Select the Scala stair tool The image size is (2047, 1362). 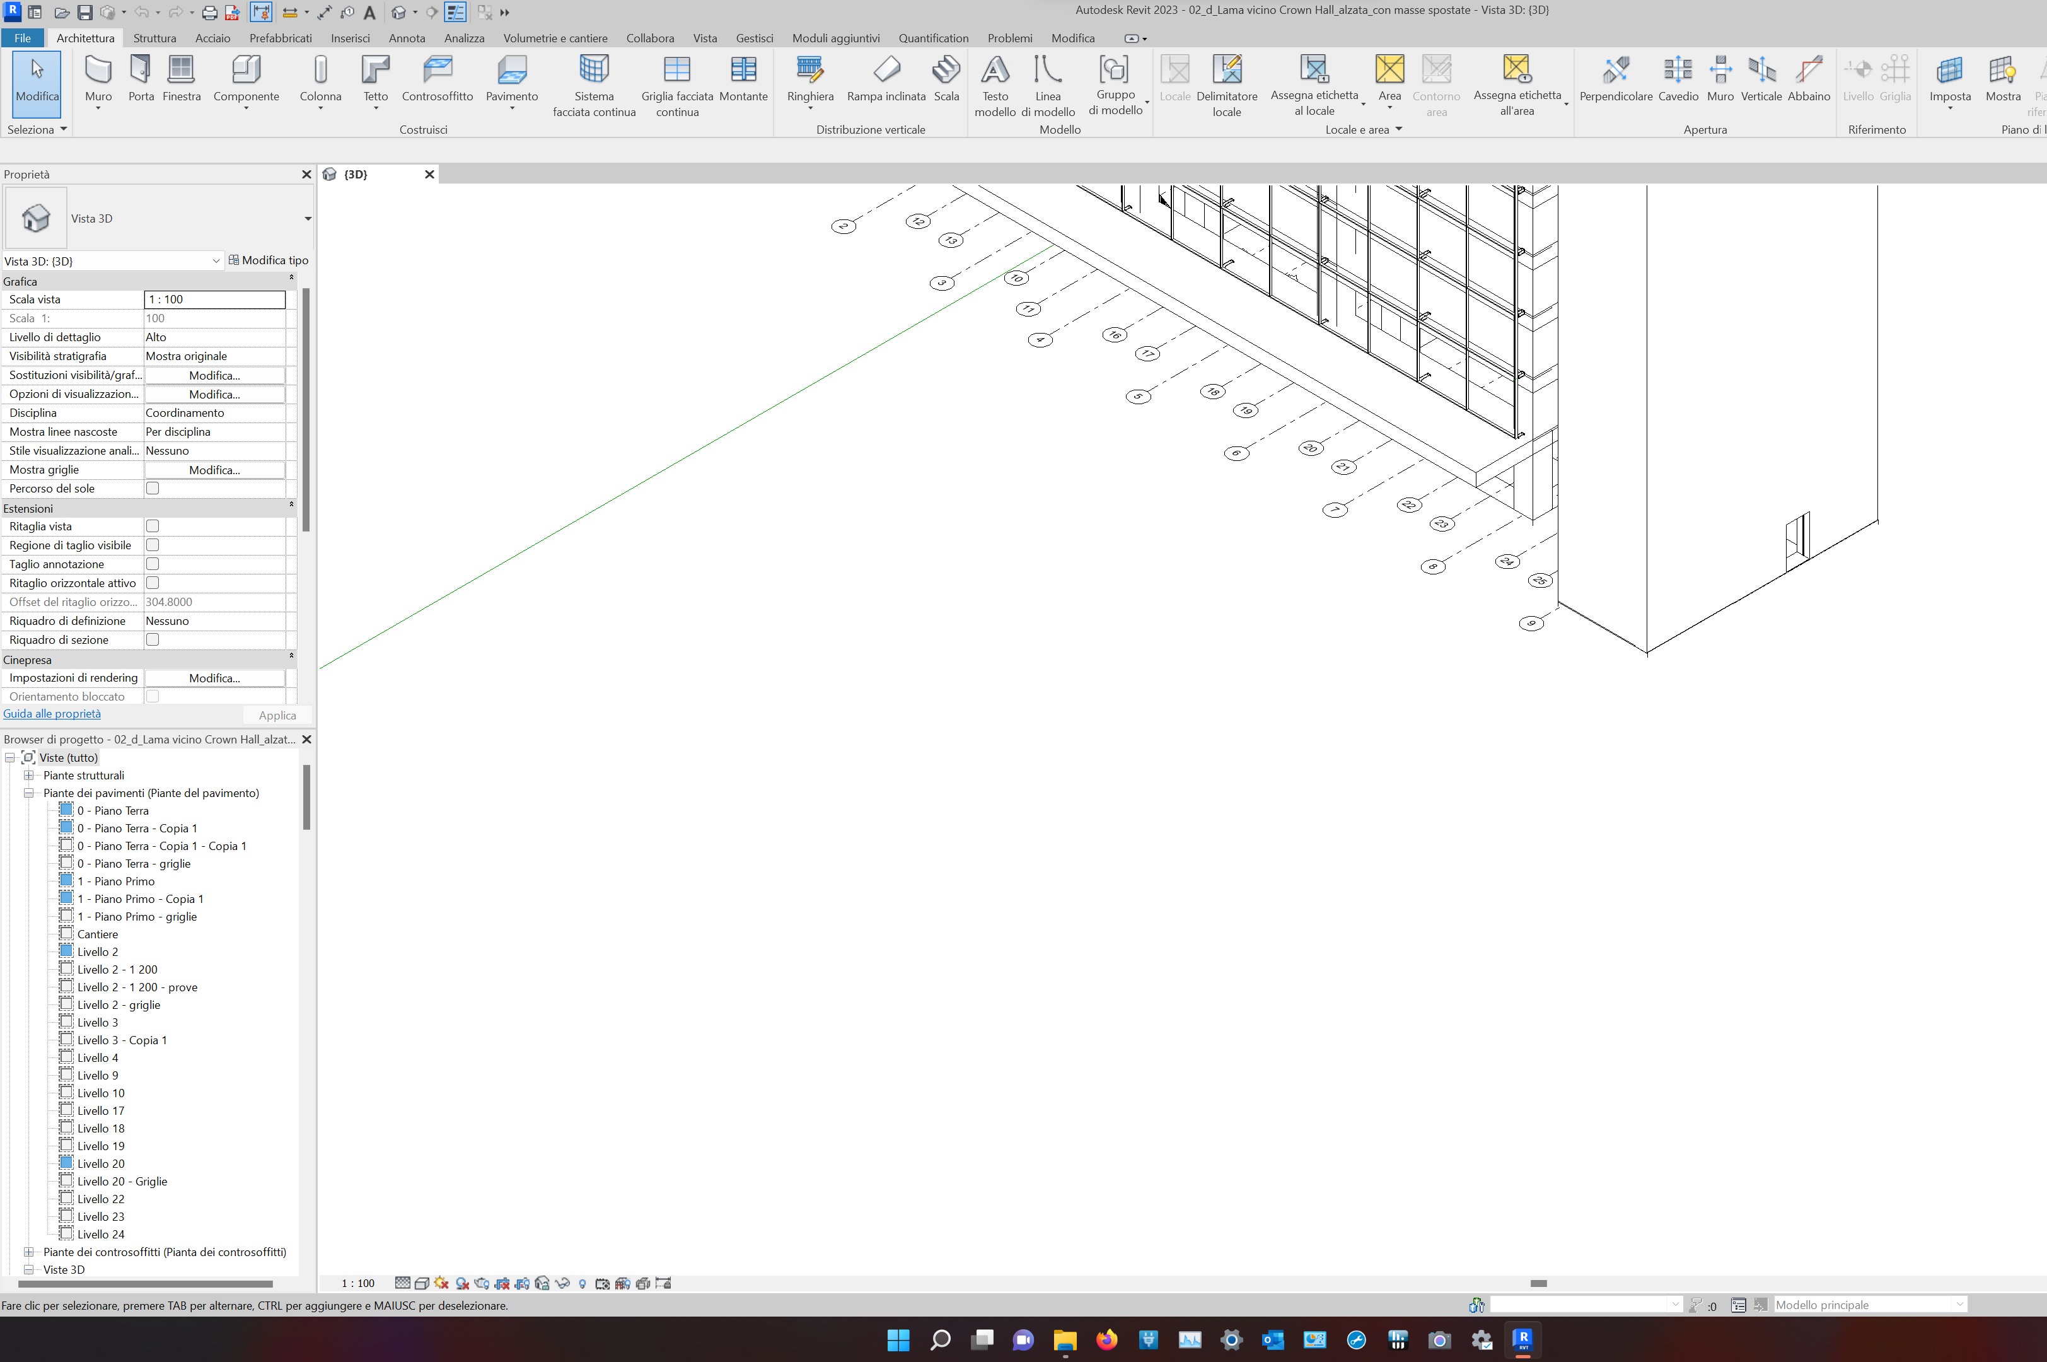947,79
